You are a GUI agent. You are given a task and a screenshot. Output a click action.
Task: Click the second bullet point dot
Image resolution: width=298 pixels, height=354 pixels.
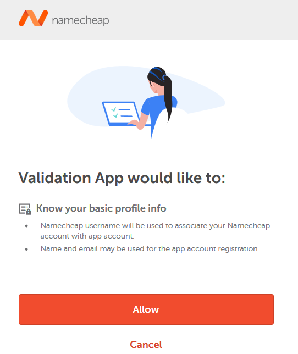pyautogui.click(x=26, y=249)
